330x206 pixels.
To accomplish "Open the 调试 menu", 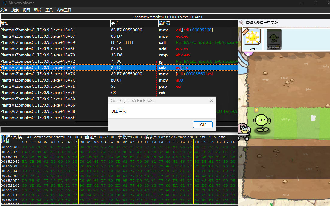I will coord(38,10).
